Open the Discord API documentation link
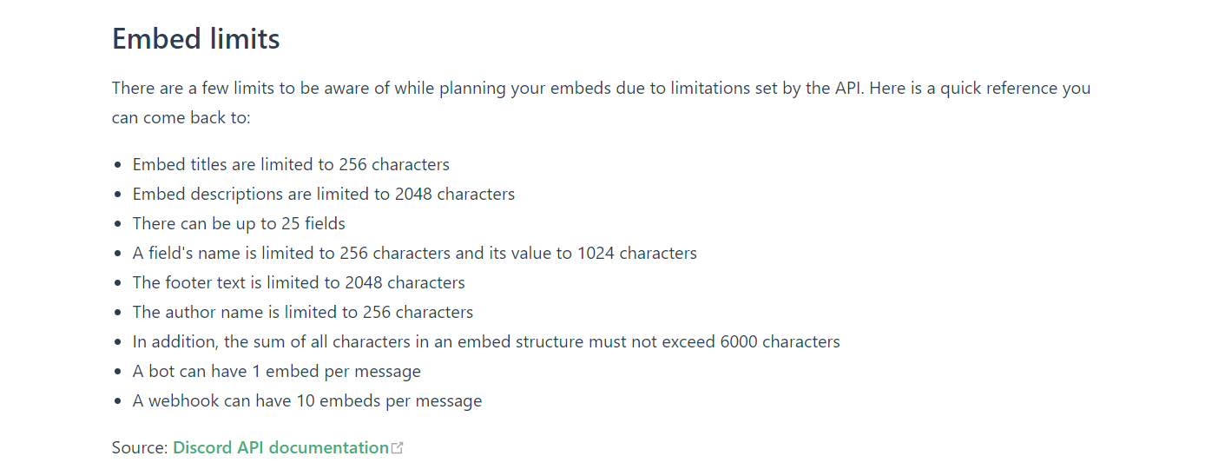1205x476 pixels. [280, 447]
